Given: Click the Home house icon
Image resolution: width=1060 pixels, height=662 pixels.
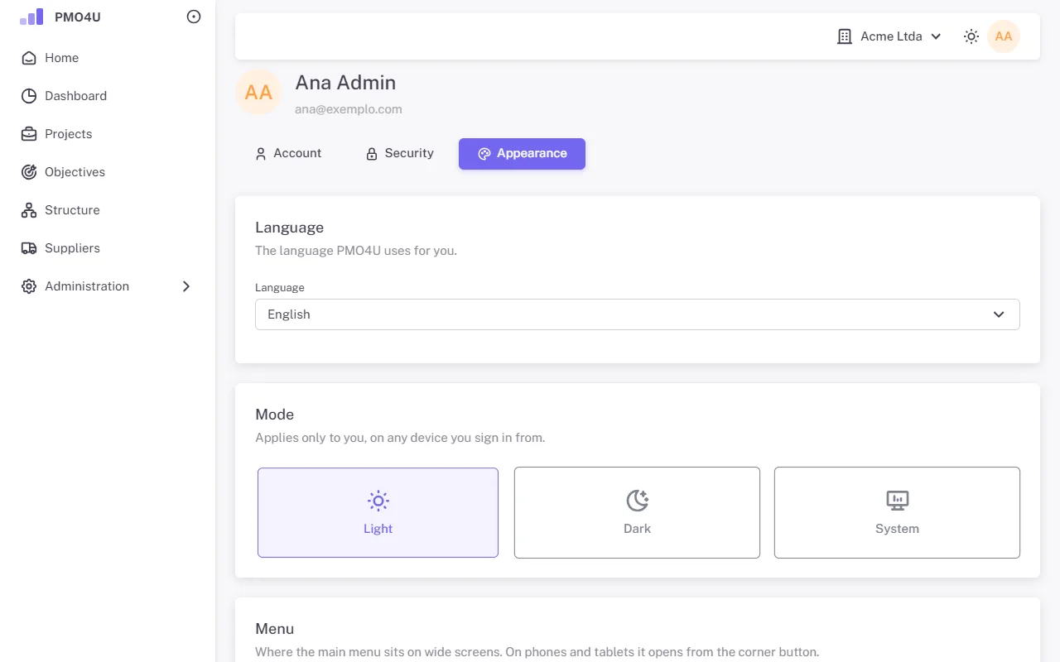Looking at the screenshot, I should tap(29, 58).
